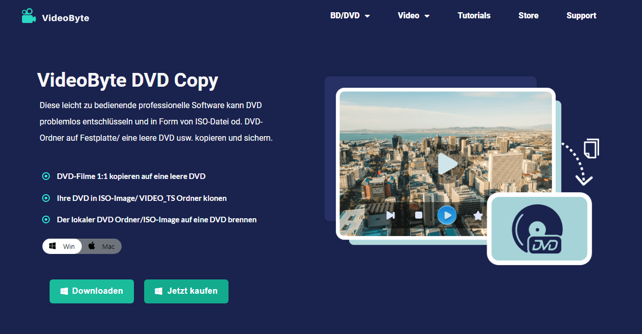Click the stop square icon in player

tap(419, 215)
